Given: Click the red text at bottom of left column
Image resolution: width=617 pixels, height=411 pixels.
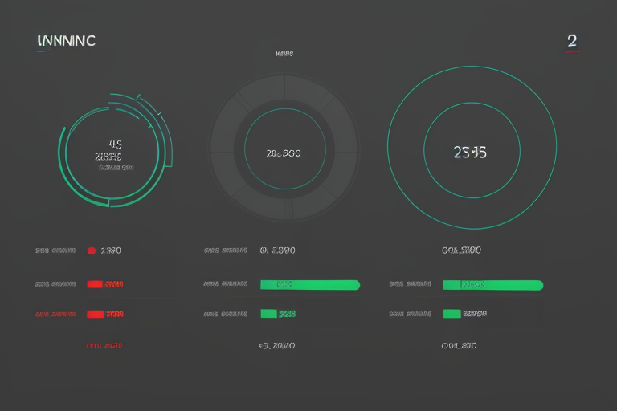Looking at the screenshot, I should point(104,345).
